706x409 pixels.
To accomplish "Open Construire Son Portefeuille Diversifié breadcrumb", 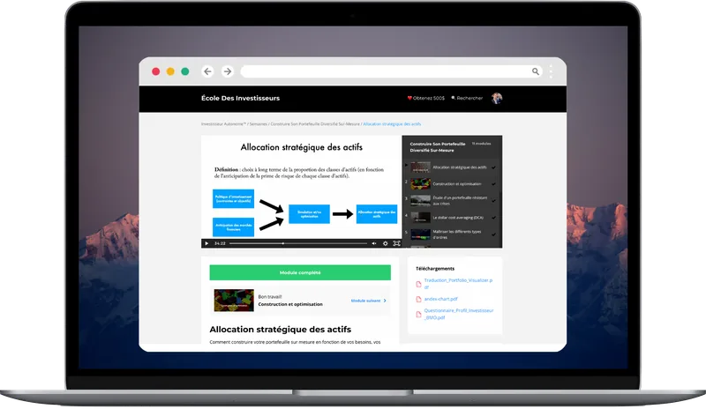I will 315,123.
